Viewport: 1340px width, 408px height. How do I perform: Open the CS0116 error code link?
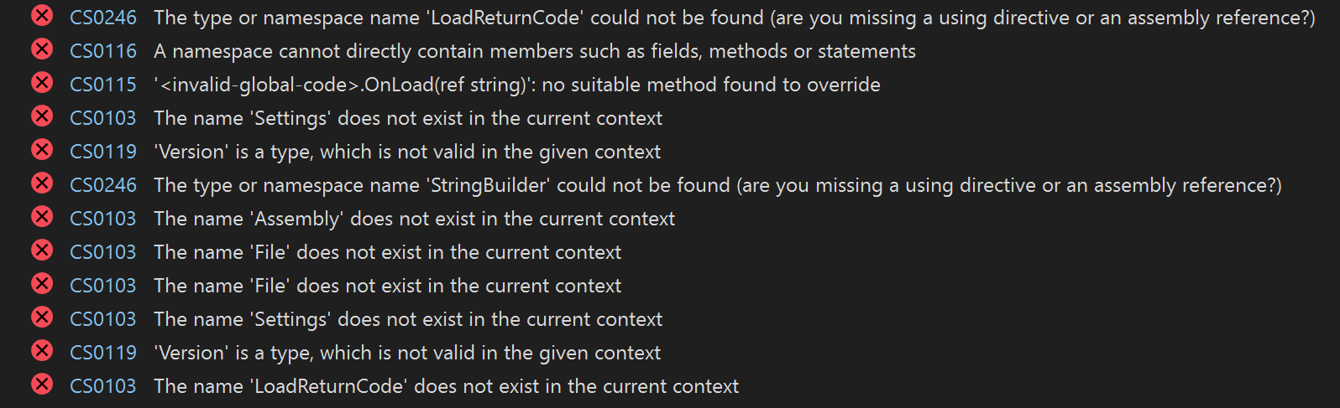pyautogui.click(x=103, y=51)
